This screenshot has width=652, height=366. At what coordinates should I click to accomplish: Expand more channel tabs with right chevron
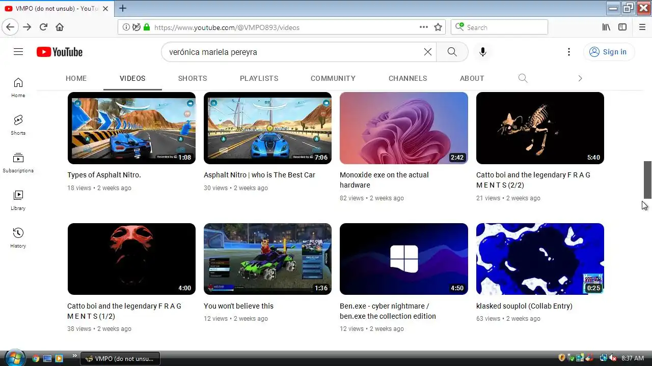pyautogui.click(x=580, y=78)
